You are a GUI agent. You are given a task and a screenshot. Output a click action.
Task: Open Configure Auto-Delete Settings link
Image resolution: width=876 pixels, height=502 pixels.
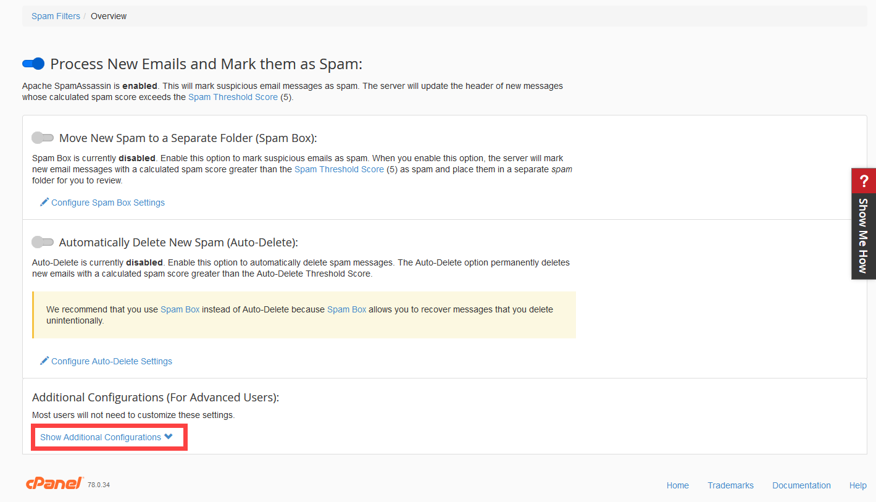point(112,361)
